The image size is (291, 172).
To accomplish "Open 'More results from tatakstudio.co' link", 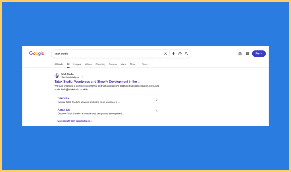I will point(74,121).
